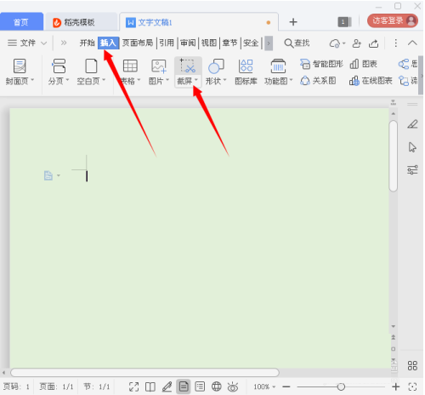Expand the 分页 dropdown arrow

coord(67,80)
